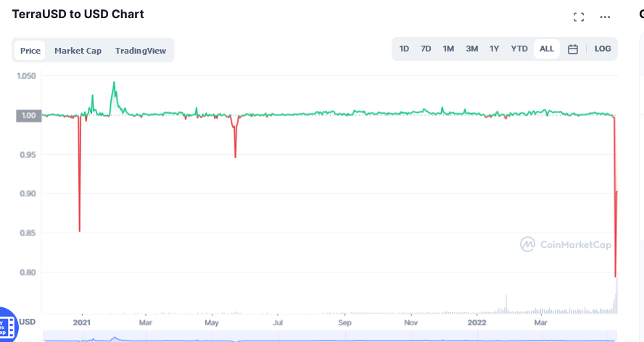Select the YTD time range
Viewport: 644px width, 342px height.
(519, 49)
